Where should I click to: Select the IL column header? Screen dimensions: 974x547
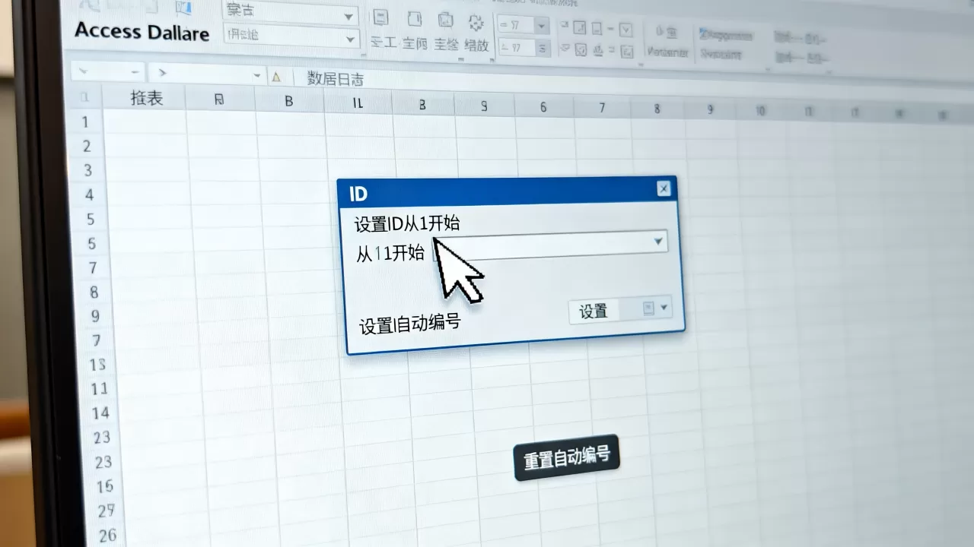(358, 104)
